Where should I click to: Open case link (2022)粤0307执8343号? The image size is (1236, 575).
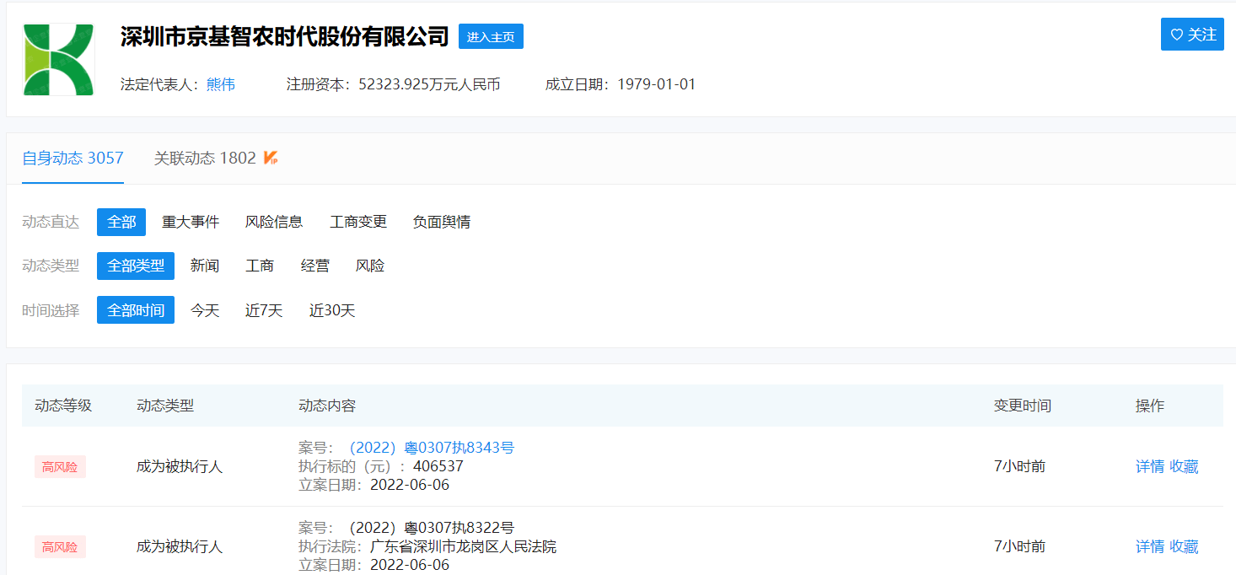point(428,448)
